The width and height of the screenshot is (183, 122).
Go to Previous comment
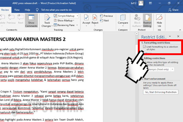11,19
